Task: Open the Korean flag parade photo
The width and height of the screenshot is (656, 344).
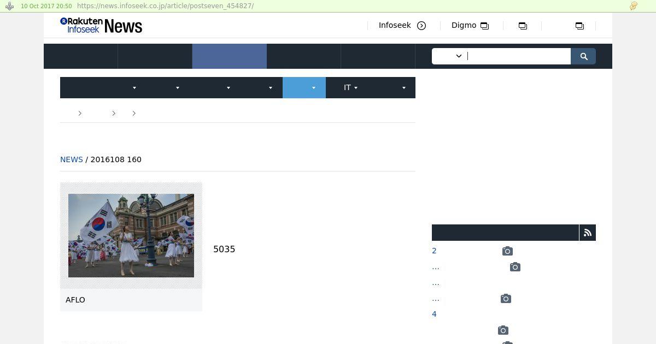Action: pyautogui.click(x=131, y=235)
